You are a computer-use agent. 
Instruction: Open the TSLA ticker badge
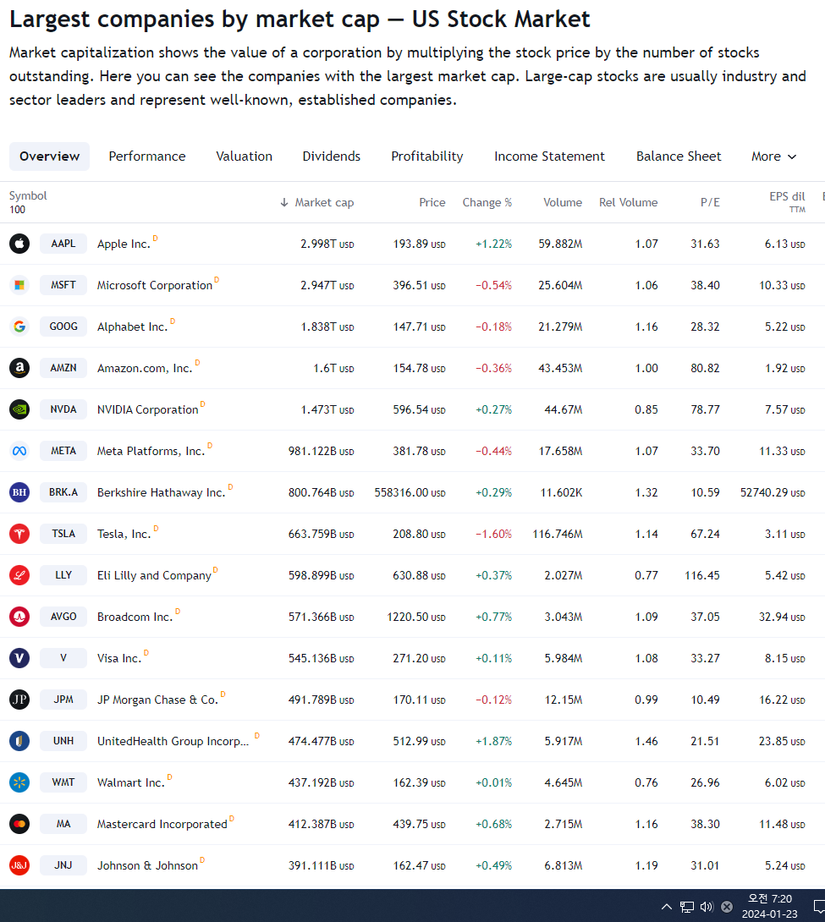63,534
